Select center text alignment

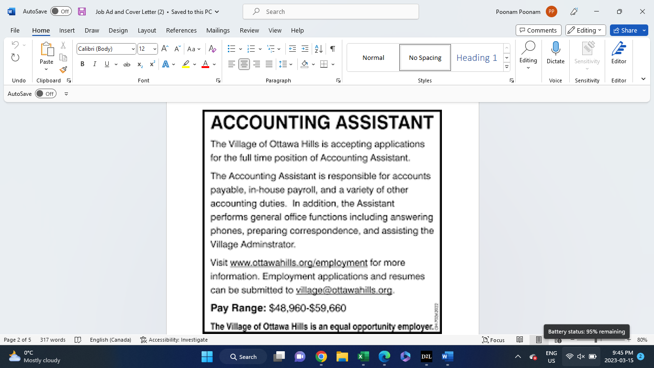[244, 64]
